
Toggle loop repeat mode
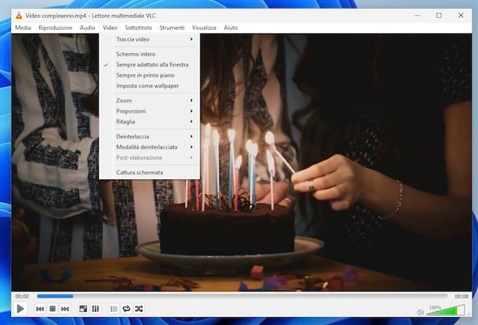[126, 309]
